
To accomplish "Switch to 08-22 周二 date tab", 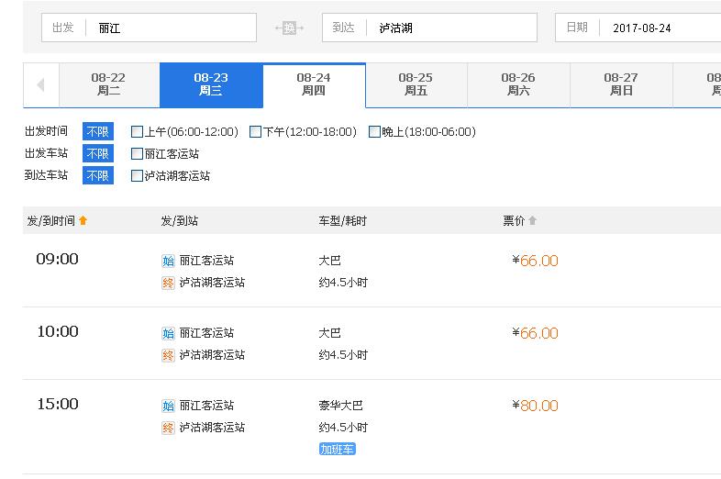I will (109, 84).
